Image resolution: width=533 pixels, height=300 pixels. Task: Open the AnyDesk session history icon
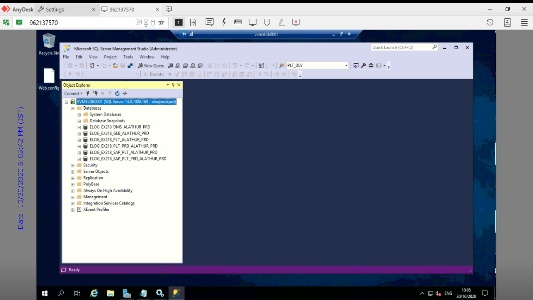click(x=490, y=22)
